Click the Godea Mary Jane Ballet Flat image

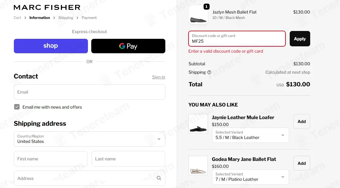198,165
